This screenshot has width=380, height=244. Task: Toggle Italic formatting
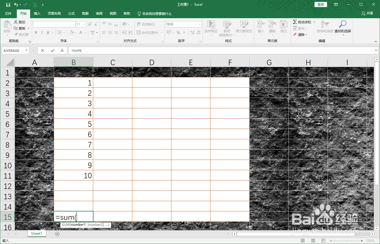click(42, 33)
